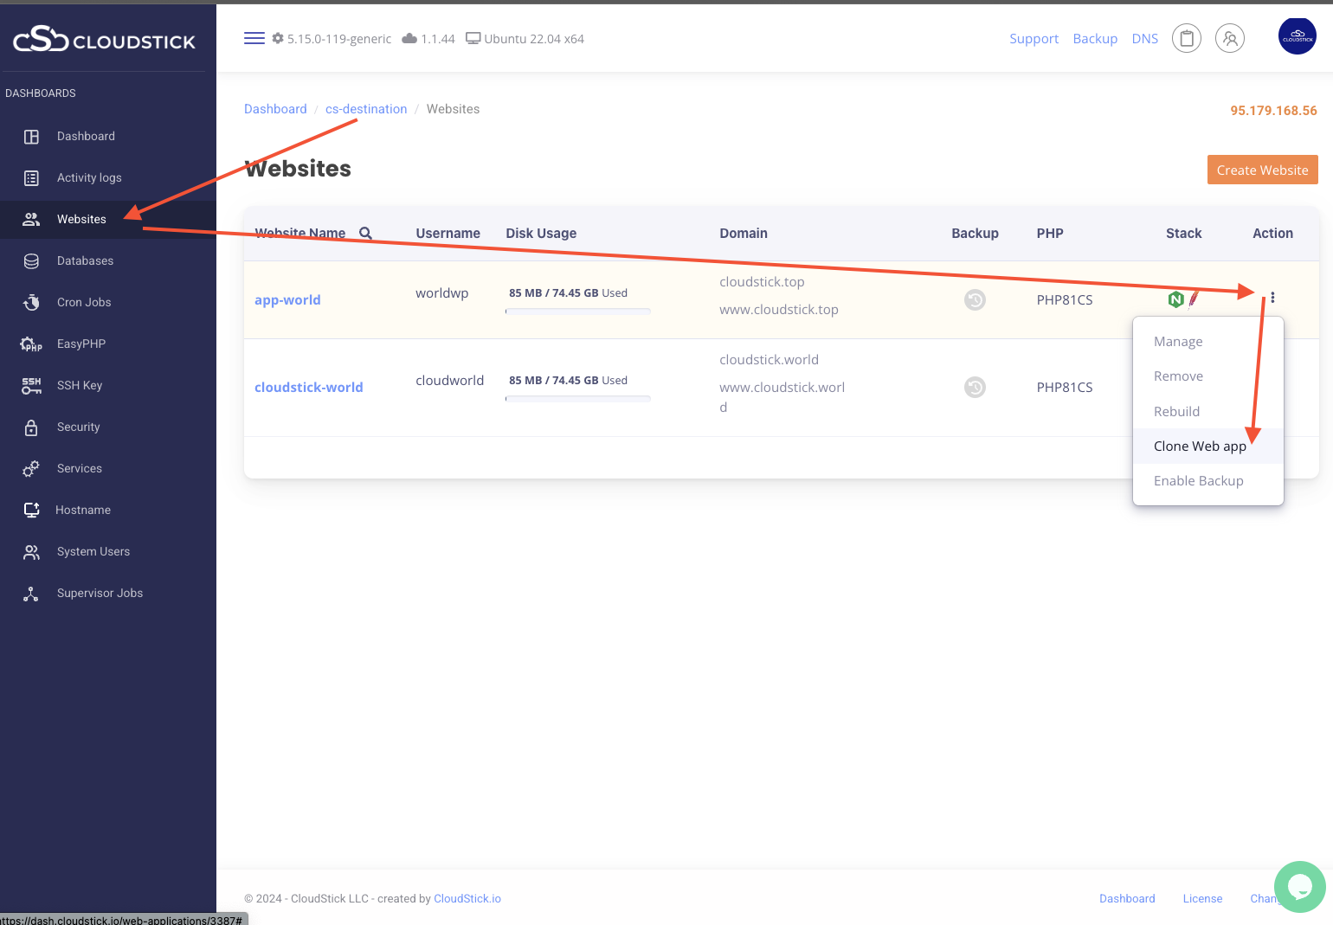Collapse the sidebar with the hamburger icon

click(x=254, y=38)
